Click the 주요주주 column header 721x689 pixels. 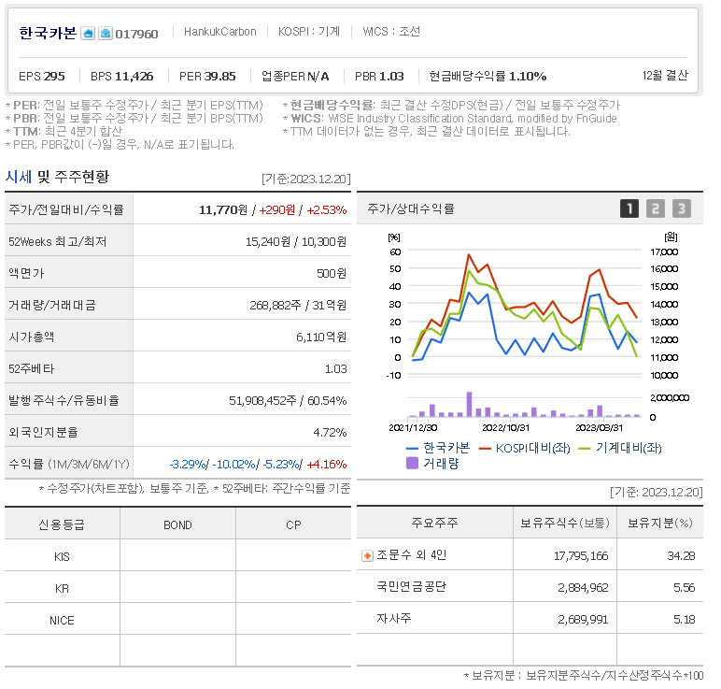(x=434, y=524)
